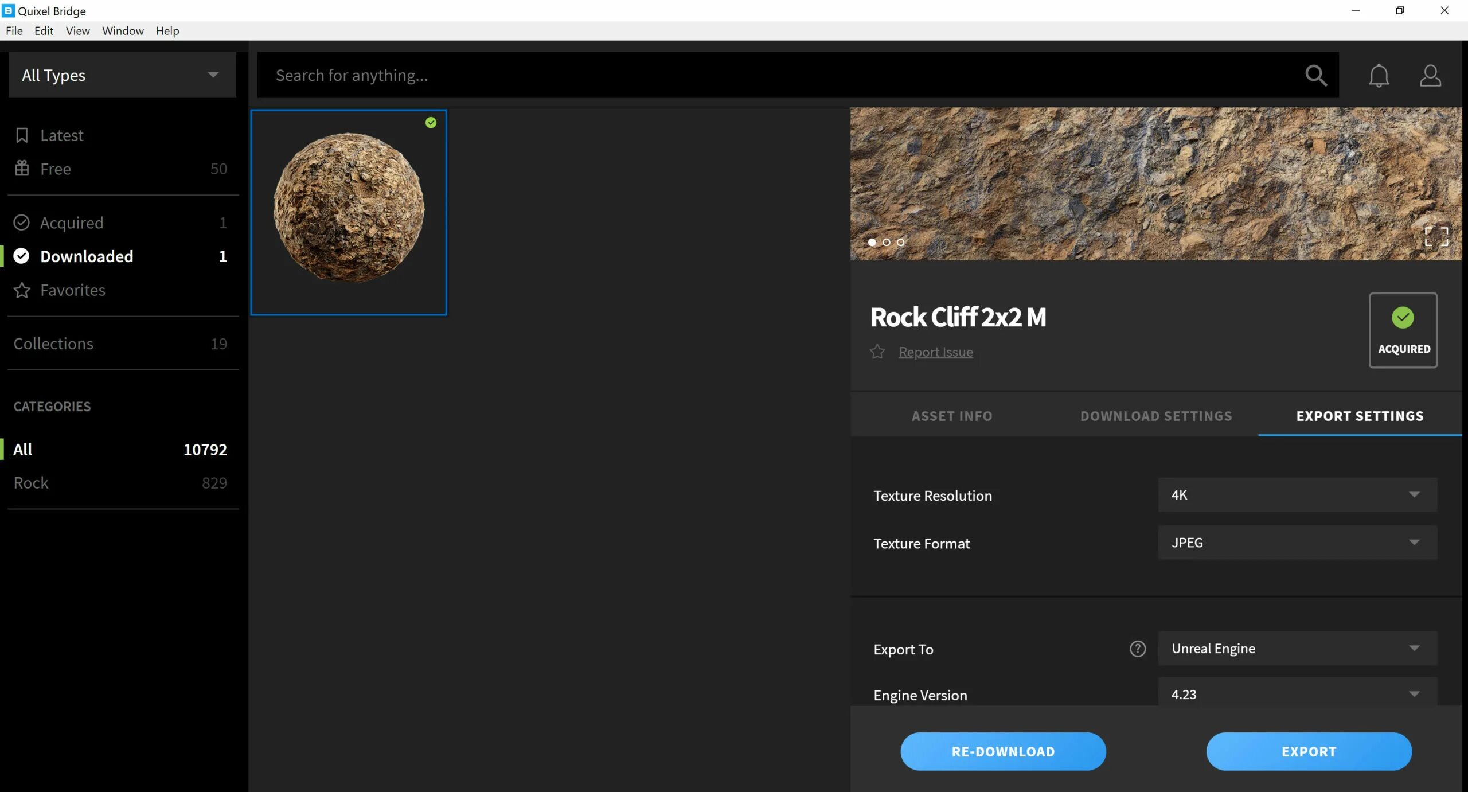Click the Export To help question icon
This screenshot has height=792, width=1468.
pos(1137,649)
